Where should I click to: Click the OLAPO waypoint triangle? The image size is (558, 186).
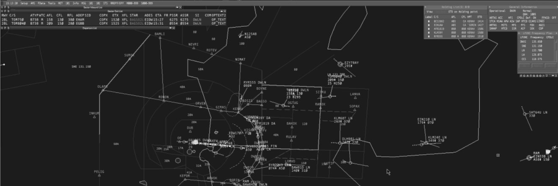102,91
